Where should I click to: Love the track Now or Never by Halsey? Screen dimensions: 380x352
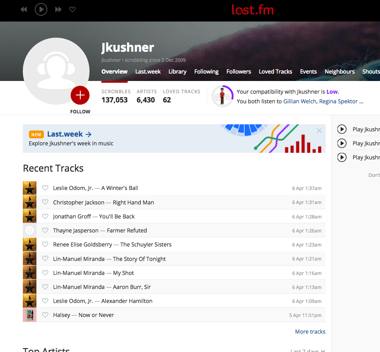[45, 315]
